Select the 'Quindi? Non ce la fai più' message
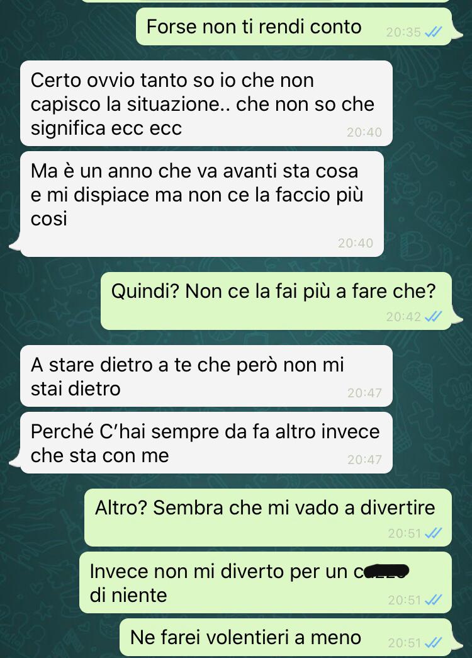The image size is (472, 658). [276, 301]
